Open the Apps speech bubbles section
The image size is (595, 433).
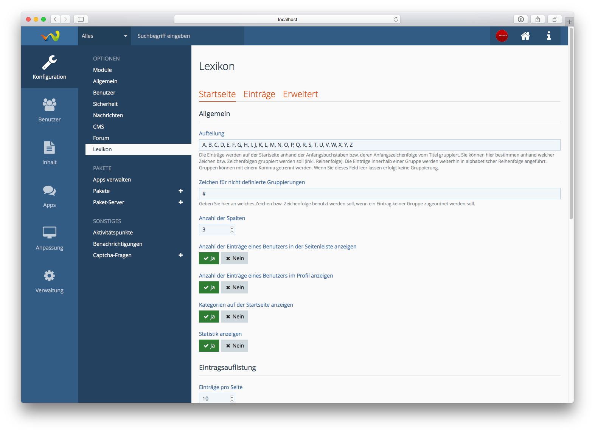pos(50,196)
